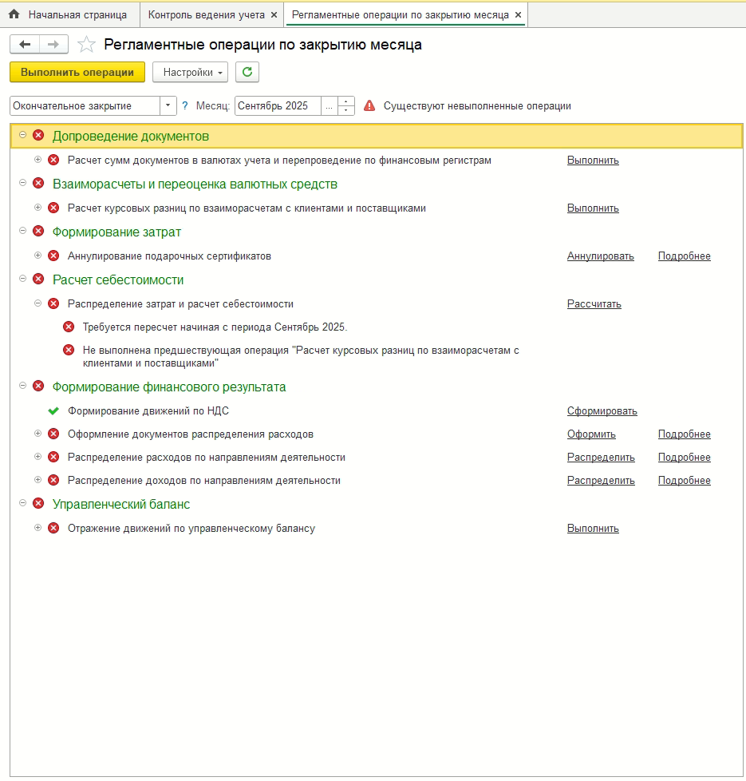Close the Контроль ведения учета tab
Image resolution: width=746 pixels, height=781 pixels.
coord(274,15)
